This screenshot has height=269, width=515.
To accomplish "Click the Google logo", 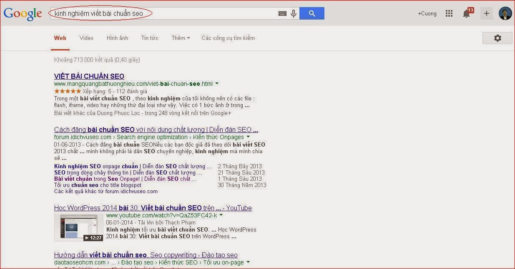I will pyautogui.click(x=23, y=14).
